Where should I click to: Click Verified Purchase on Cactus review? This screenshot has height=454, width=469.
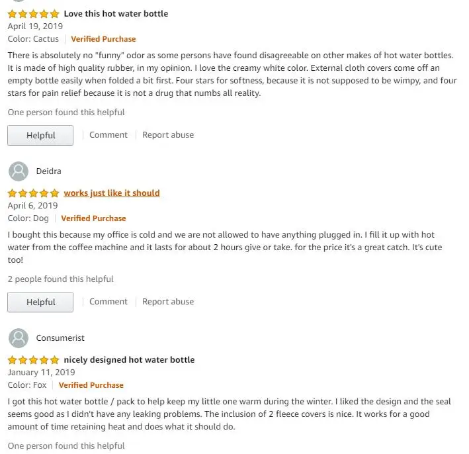tap(103, 39)
